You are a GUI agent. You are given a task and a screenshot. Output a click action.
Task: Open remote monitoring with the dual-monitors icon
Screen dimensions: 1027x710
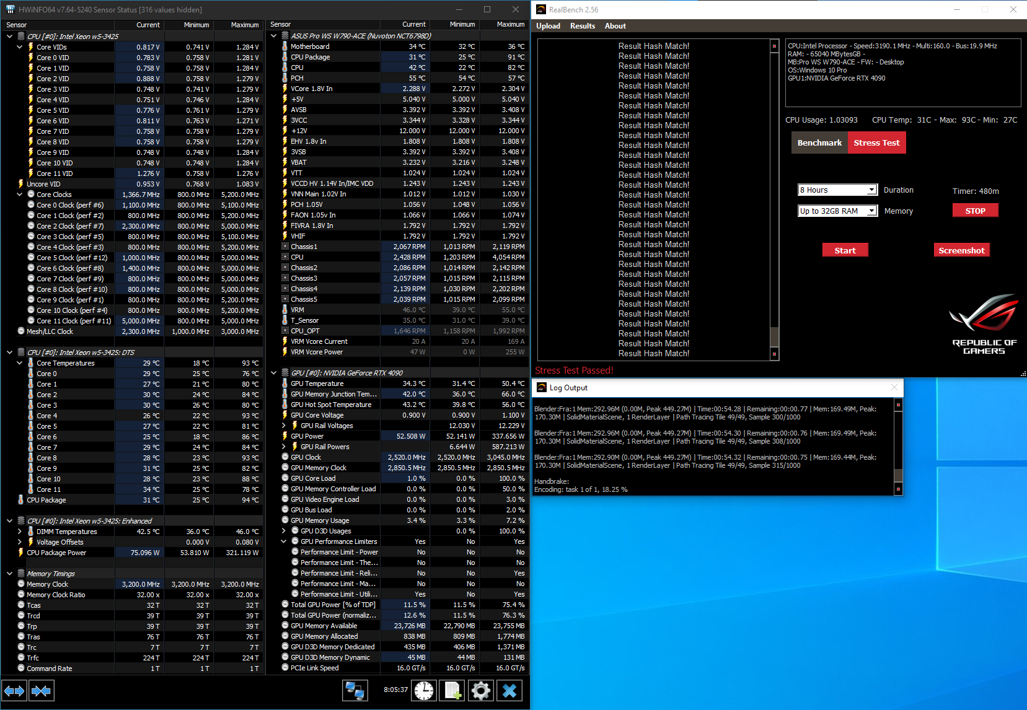coord(355,690)
